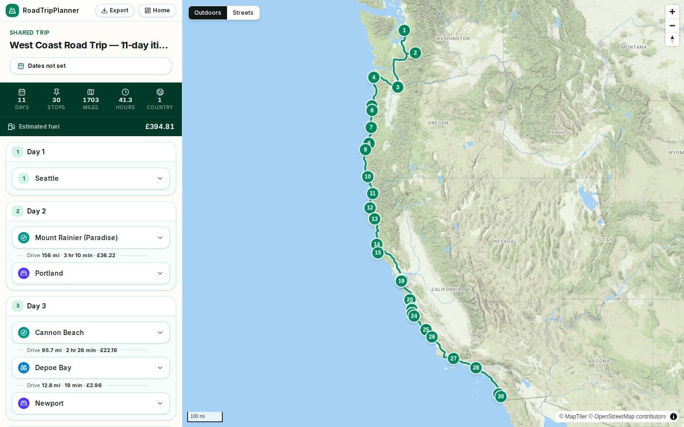Image resolution: width=684 pixels, height=427 pixels.
Task: Expand the Portland stop details
Action: pos(91,273)
